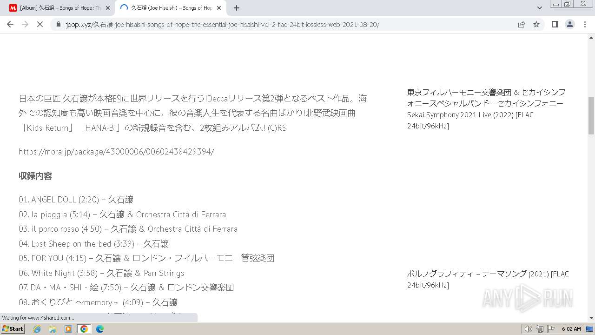595x335 pixels.
Task: Stop loading the page
Action: (40, 24)
